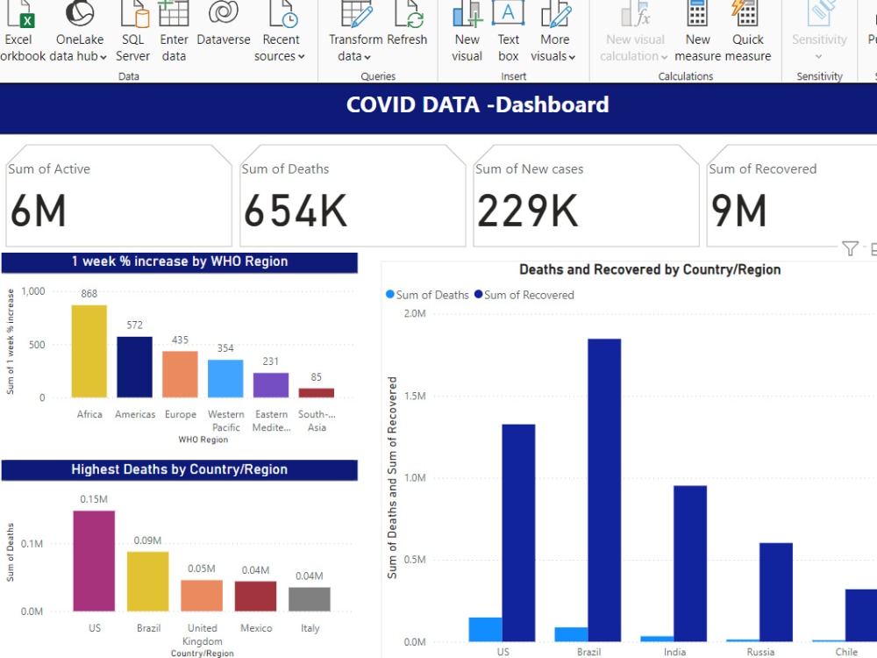The height and width of the screenshot is (658, 877).
Task: Open Dataverse connector
Action: coord(223,25)
